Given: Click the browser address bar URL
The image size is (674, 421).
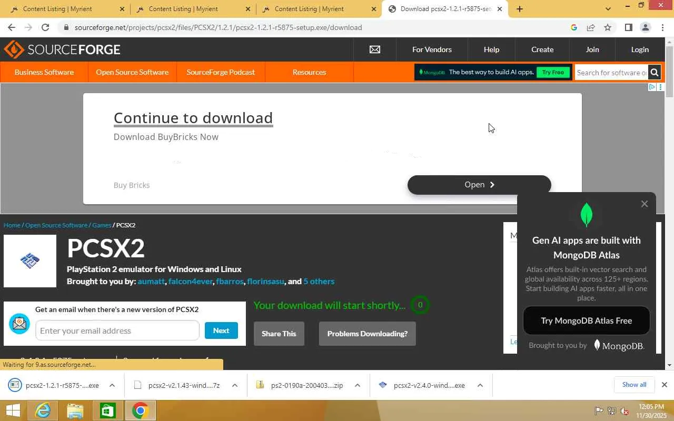Looking at the screenshot, I should (218, 27).
